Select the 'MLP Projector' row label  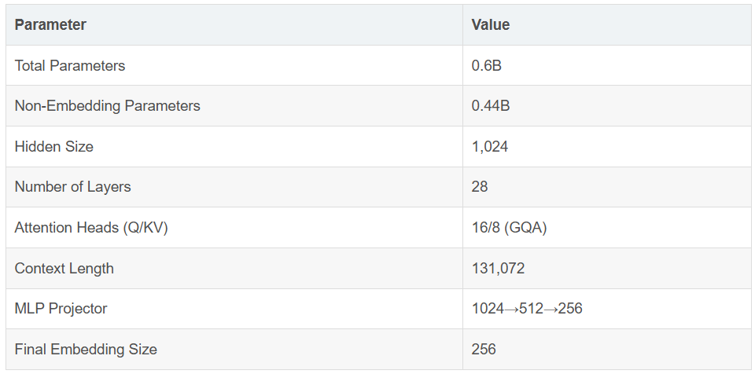click(x=61, y=309)
